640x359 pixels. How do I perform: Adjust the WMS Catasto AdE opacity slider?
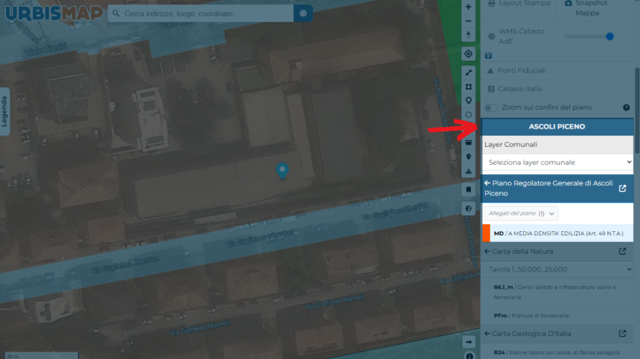pos(589,36)
